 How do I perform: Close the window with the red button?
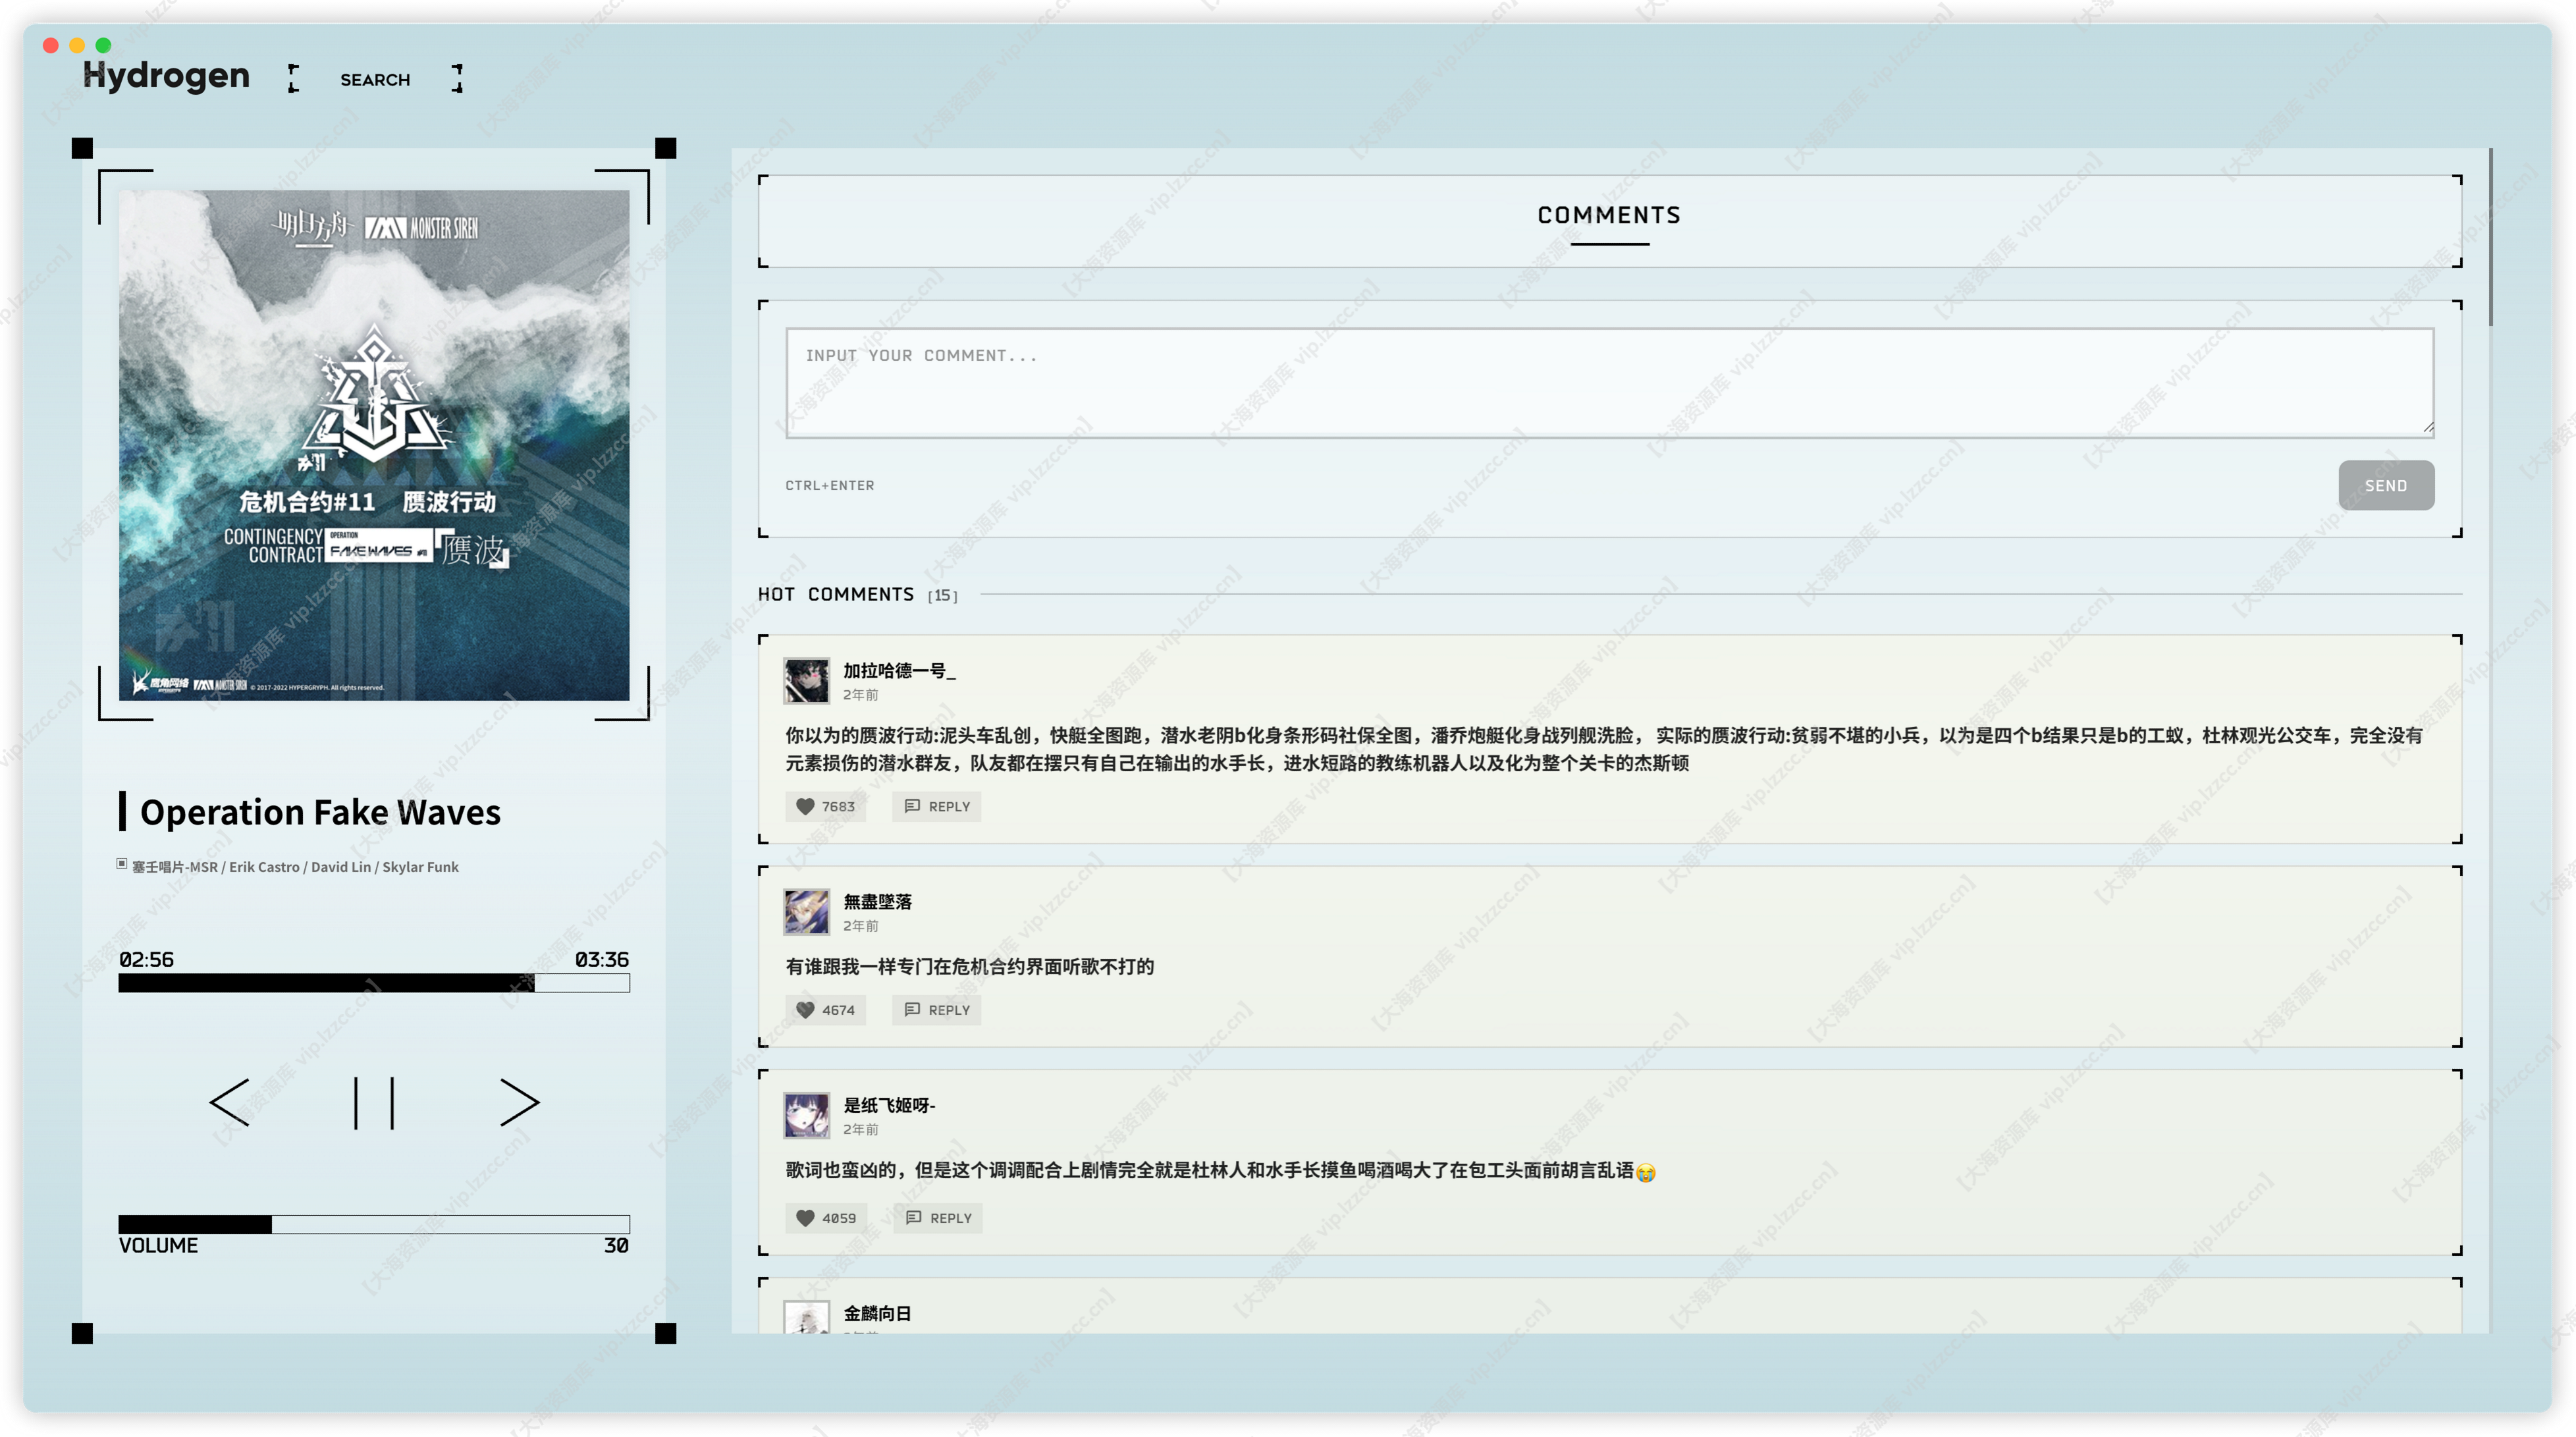[x=51, y=45]
